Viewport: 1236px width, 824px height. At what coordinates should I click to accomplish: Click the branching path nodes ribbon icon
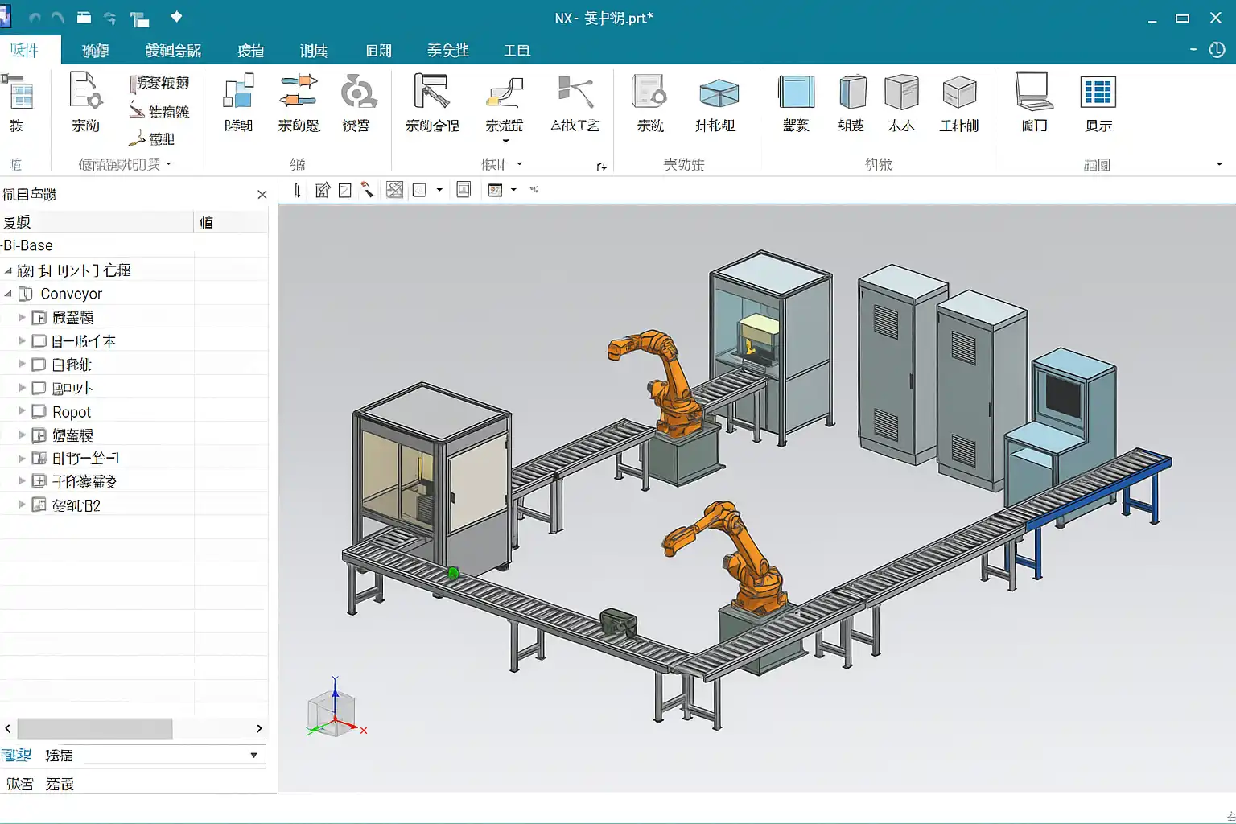(575, 91)
